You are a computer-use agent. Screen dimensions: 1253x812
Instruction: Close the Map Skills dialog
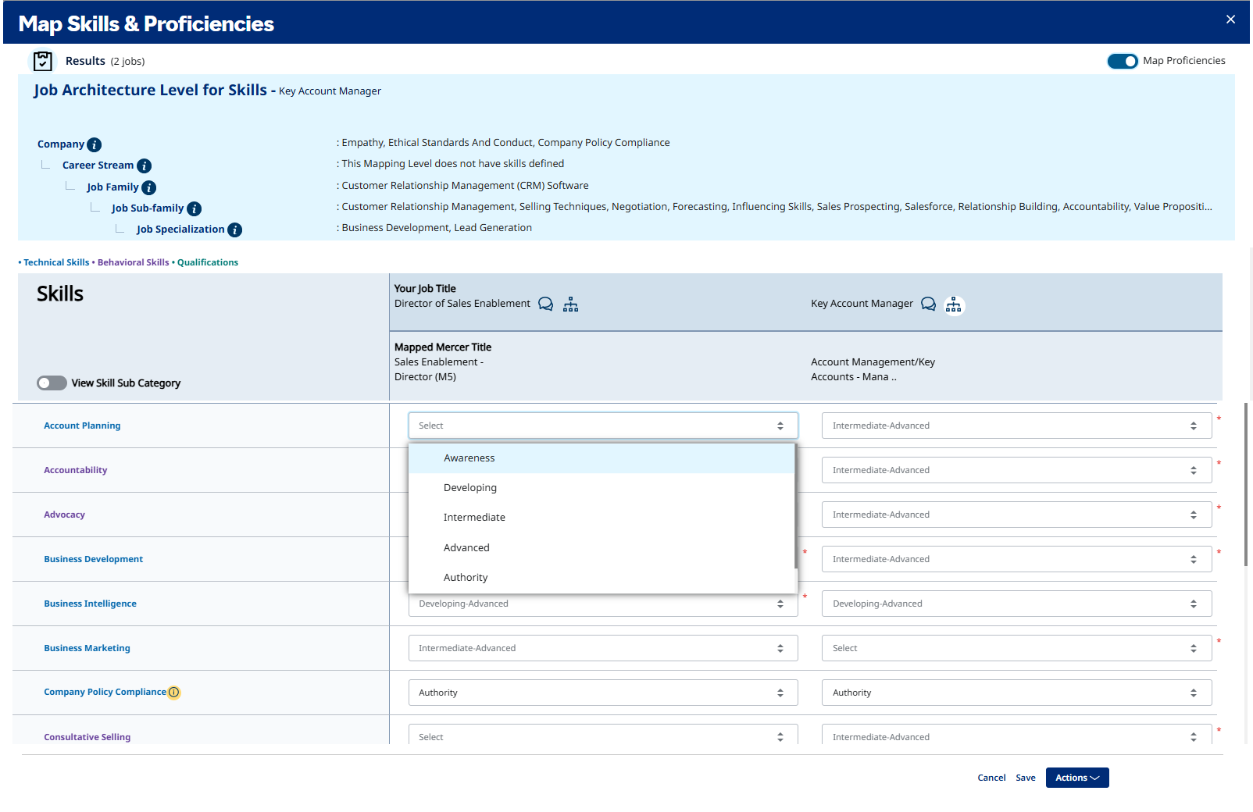coord(1230,20)
